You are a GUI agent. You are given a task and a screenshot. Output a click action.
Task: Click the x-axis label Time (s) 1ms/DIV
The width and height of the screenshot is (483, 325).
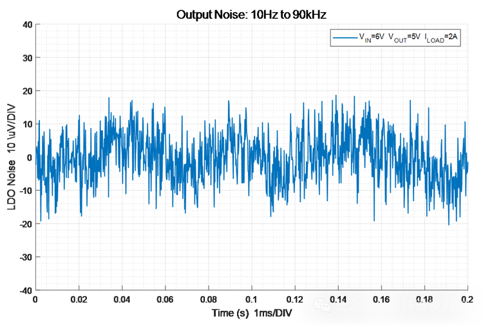(x=252, y=313)
